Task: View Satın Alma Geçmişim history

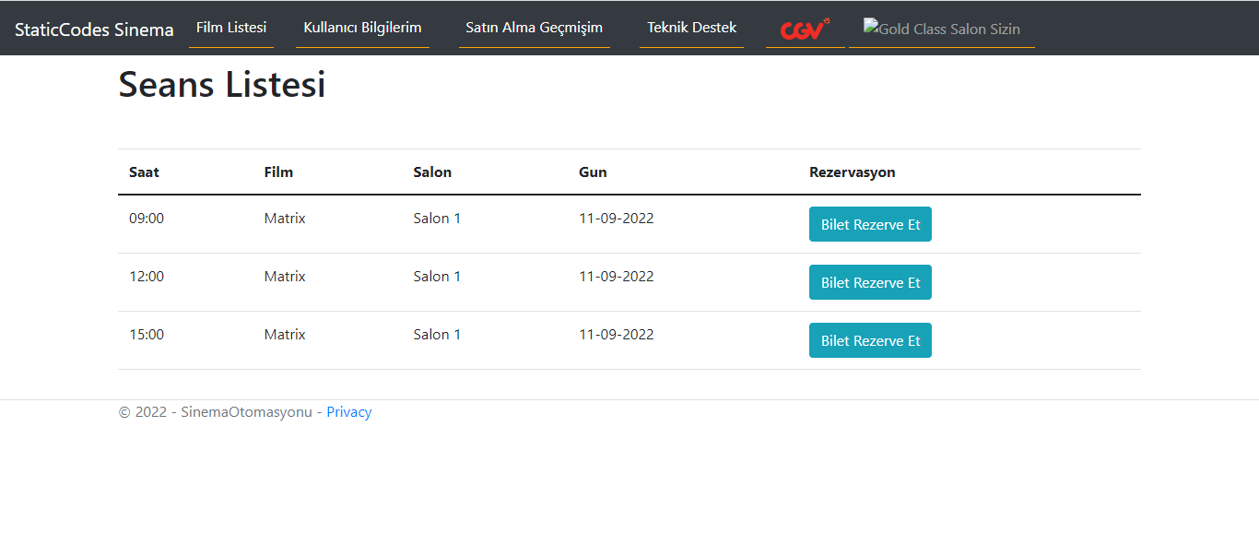Action: point(534,27)
